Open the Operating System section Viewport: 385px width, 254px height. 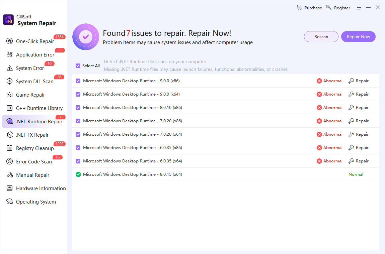(x=34, y=202)
